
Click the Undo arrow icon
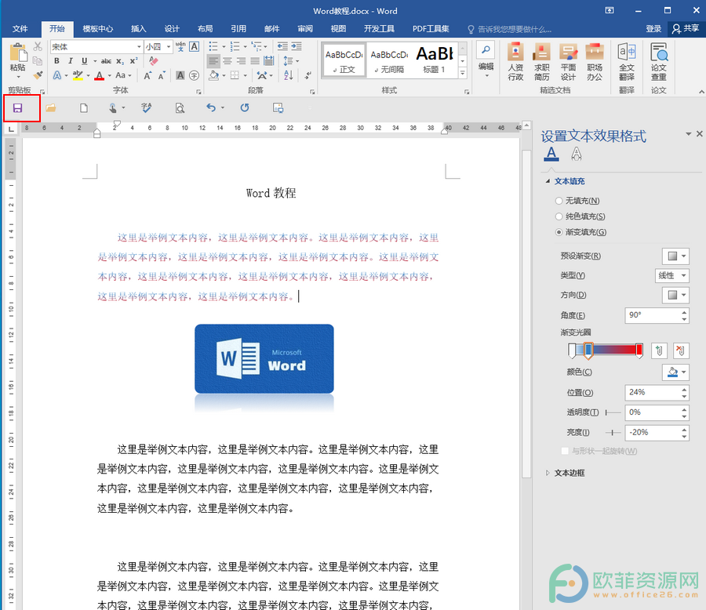point(211,107)
